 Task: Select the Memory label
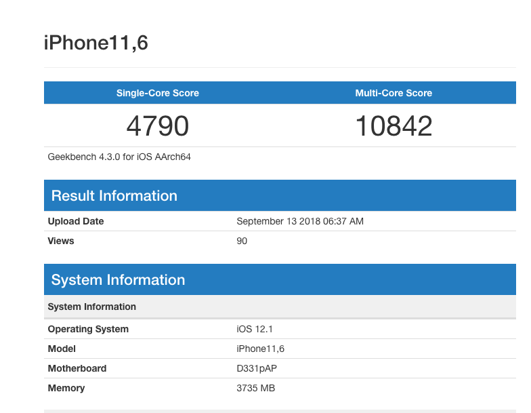coord(66,388)
